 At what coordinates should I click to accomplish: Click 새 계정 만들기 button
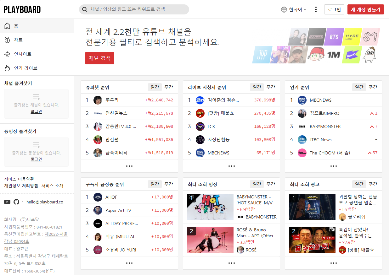click(366, 9)
